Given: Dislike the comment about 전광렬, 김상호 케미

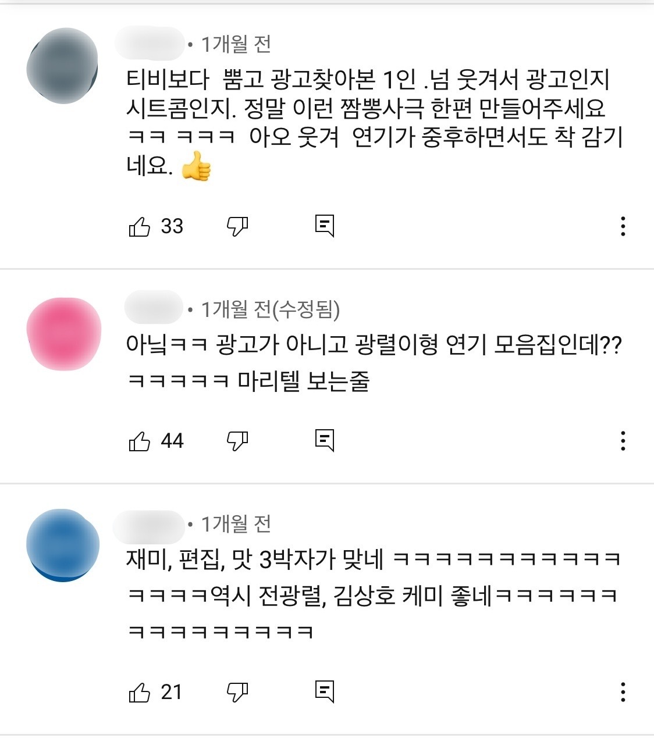Looking at the screenshot, I should click(x=237, y=692).
